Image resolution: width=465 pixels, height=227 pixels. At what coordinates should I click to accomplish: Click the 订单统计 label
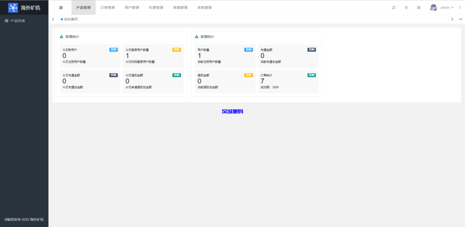pyautogui.click(x=266, y=76)
